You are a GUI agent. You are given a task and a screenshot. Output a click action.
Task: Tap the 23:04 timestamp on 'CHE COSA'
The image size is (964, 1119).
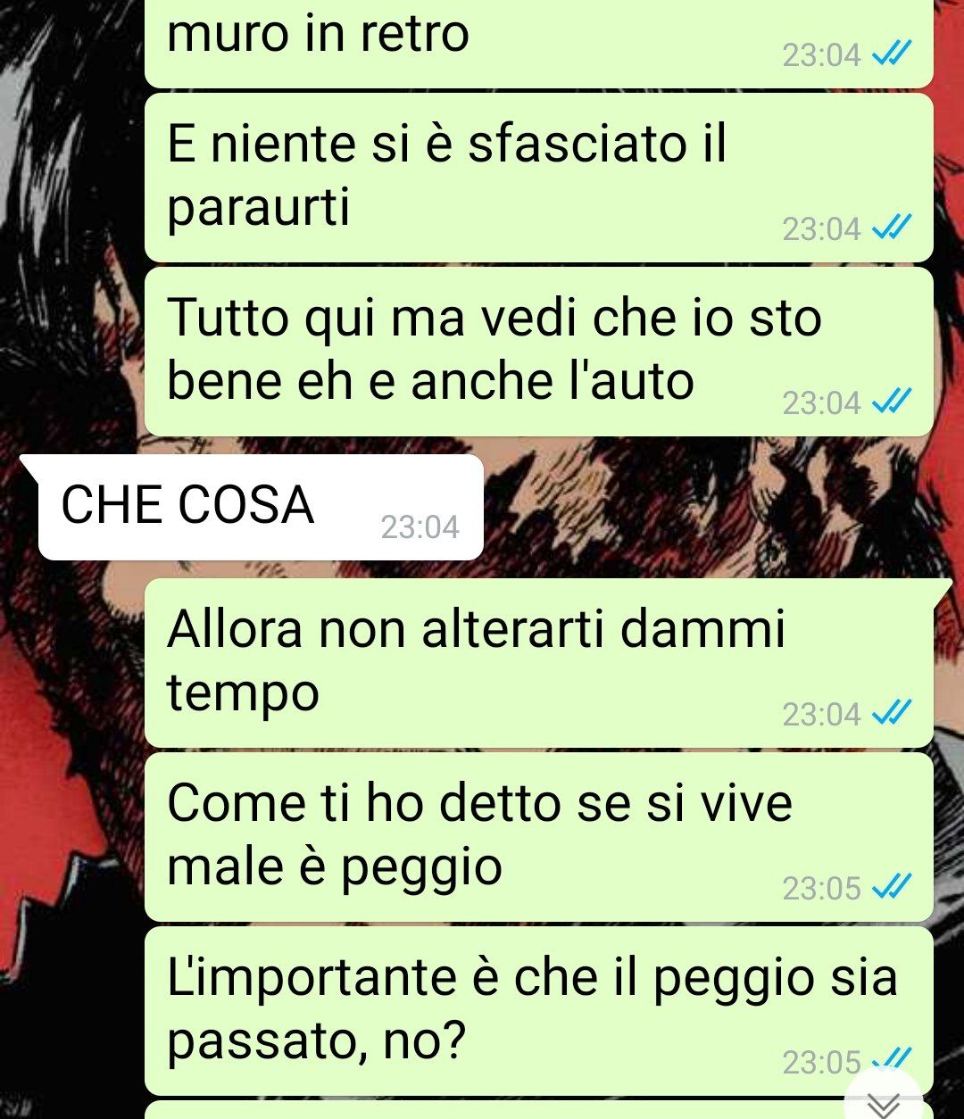420,527
